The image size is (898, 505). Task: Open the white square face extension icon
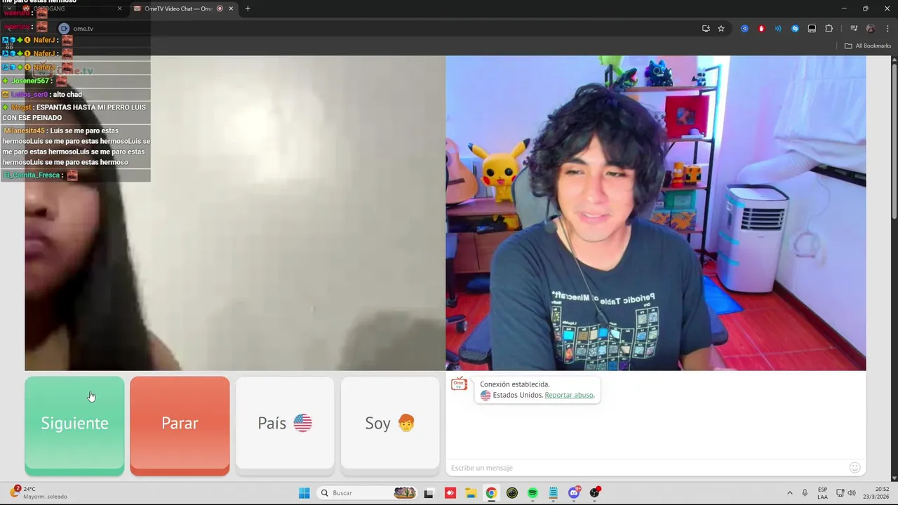coord(812,29)
